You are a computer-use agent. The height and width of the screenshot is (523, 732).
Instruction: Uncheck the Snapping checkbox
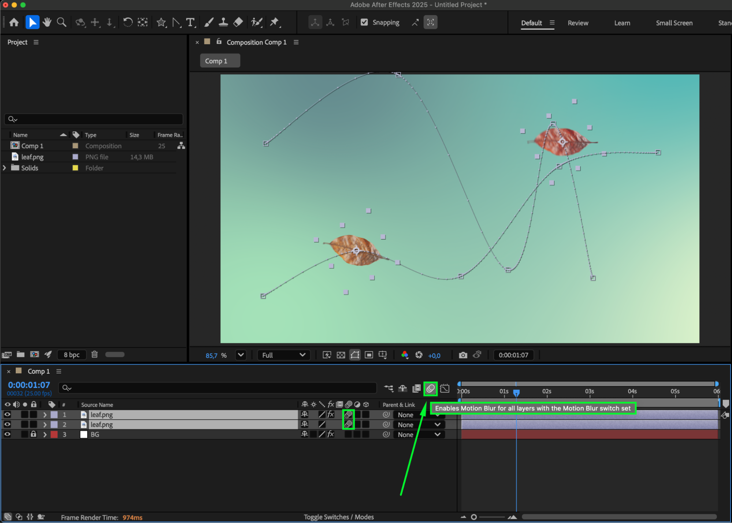tap(364, 22)
